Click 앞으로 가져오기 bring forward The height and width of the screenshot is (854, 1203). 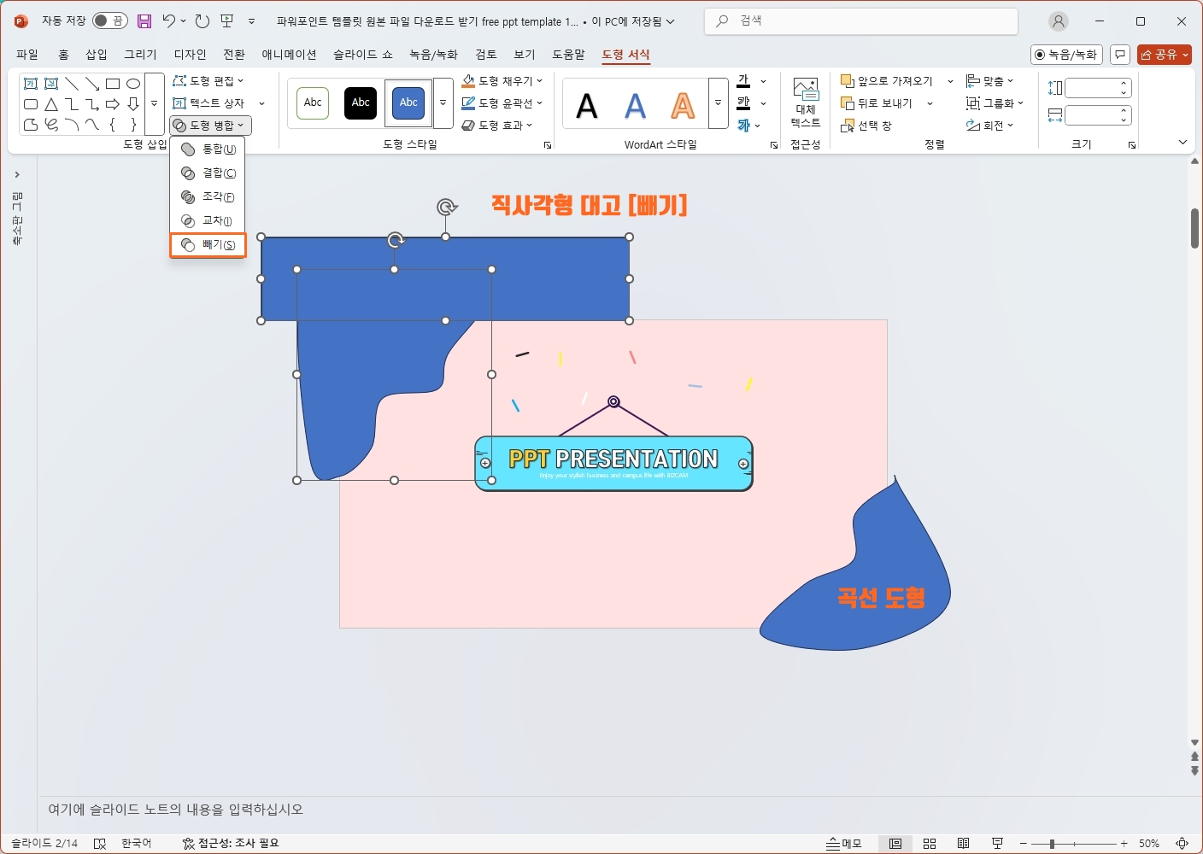[x=887, y=81]
